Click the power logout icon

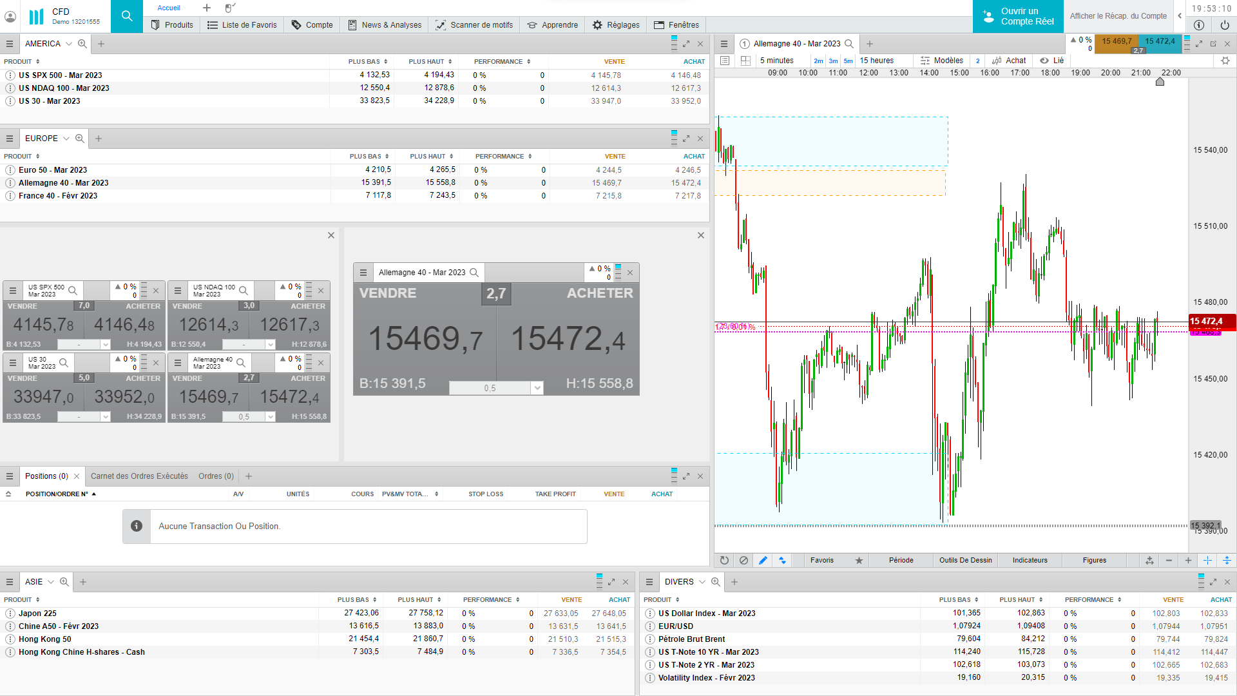(1225, 25)
